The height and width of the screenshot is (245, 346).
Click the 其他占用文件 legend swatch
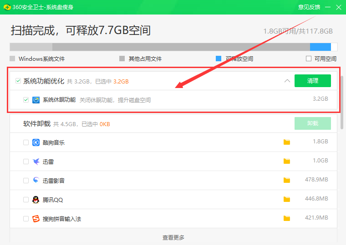tap(122, 59)
